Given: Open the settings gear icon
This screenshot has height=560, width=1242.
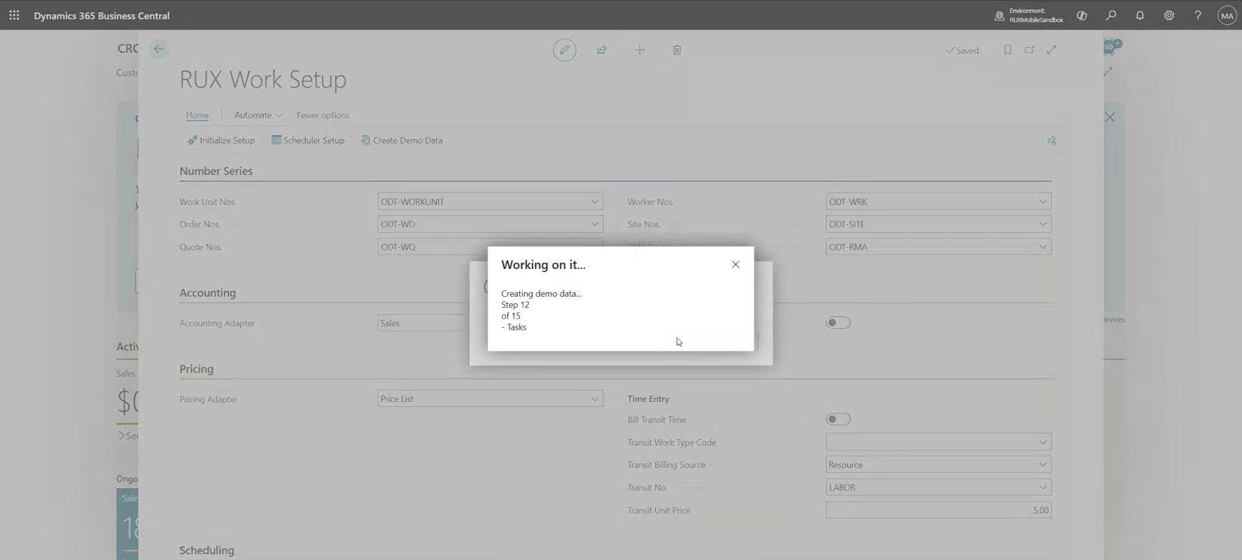Looking at the screenshot, I should point(1169,16).
